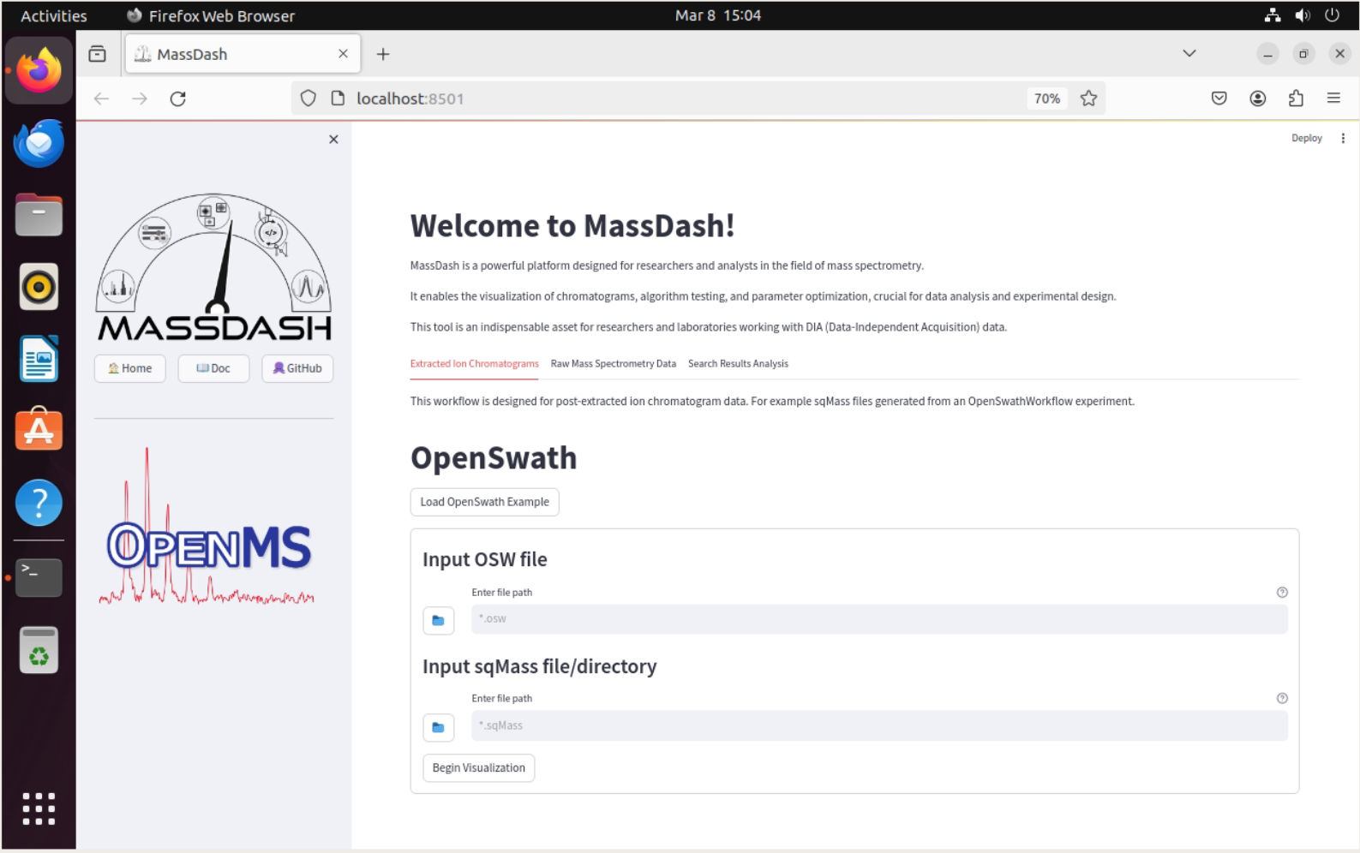Launch Rhythmbox from dock
Screen dimensions: 1360x853
(x=39, y=287)
